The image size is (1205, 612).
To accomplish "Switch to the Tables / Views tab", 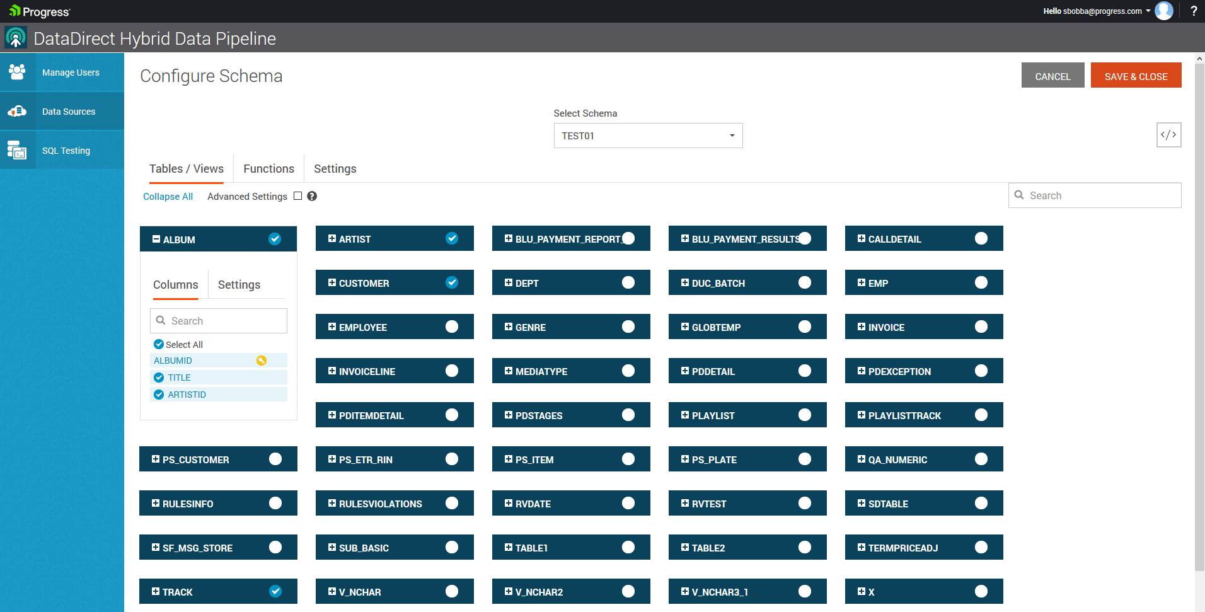I will coord(187,169).
